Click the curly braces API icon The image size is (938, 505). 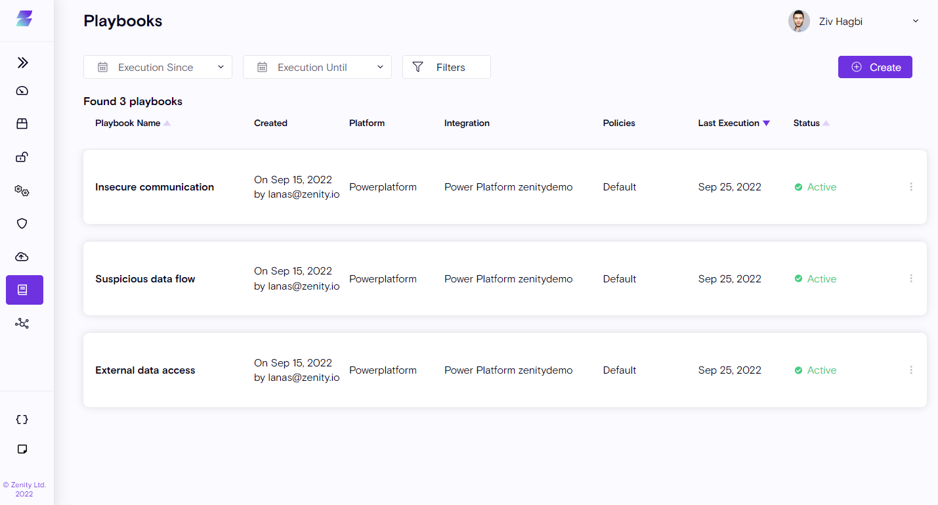tap(22, 420)
